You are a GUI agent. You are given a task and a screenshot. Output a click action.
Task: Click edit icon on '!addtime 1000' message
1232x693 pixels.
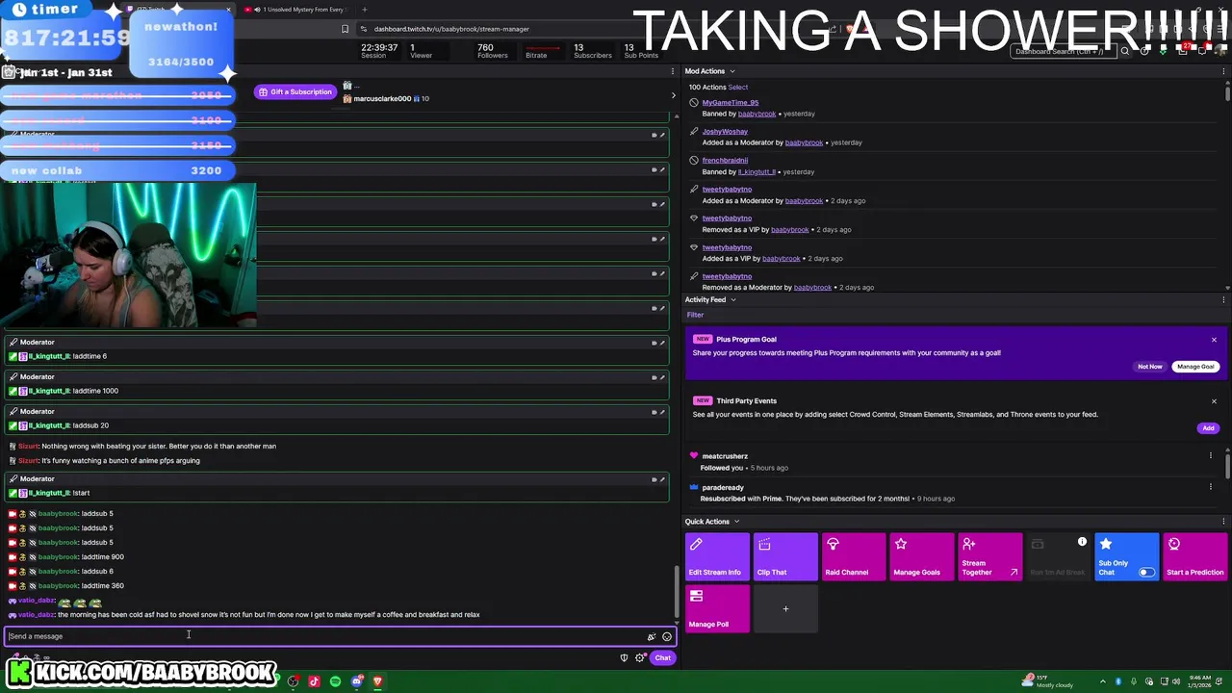pos(662,377)
